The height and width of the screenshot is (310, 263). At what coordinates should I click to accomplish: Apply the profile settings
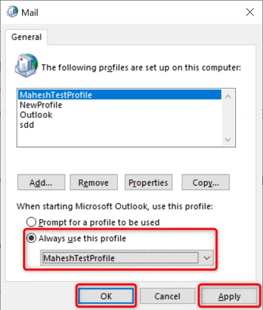(x=229, y=296)
